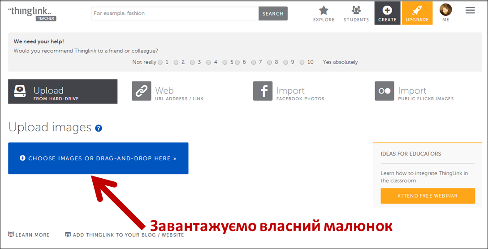Viewport: 488px width, 249px height.
Task: Click the Learn More book icon
Action: [11, 235]
